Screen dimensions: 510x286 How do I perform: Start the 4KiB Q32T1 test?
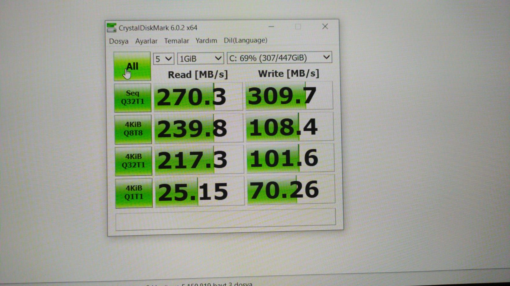134,161
